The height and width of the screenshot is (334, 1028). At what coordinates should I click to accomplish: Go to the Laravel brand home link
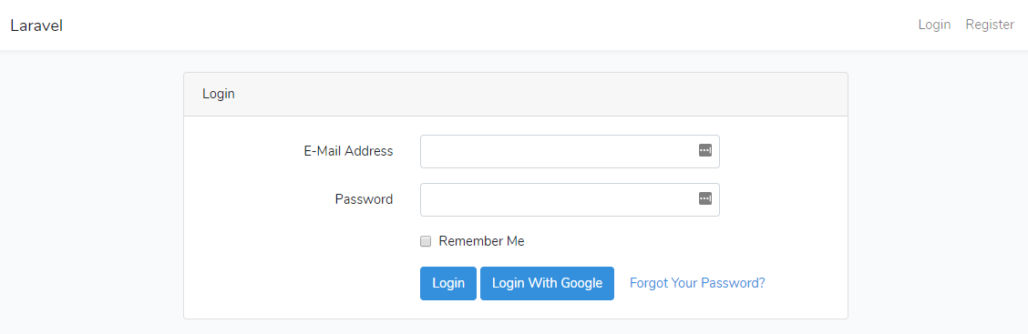coord(36,25)
